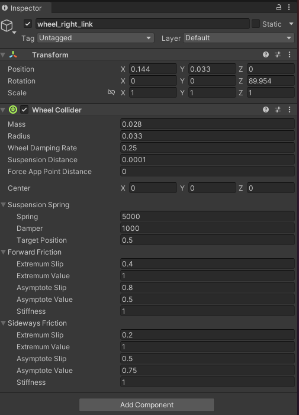
Task: Click the Damper field 1000
Action: click(207, 228)
